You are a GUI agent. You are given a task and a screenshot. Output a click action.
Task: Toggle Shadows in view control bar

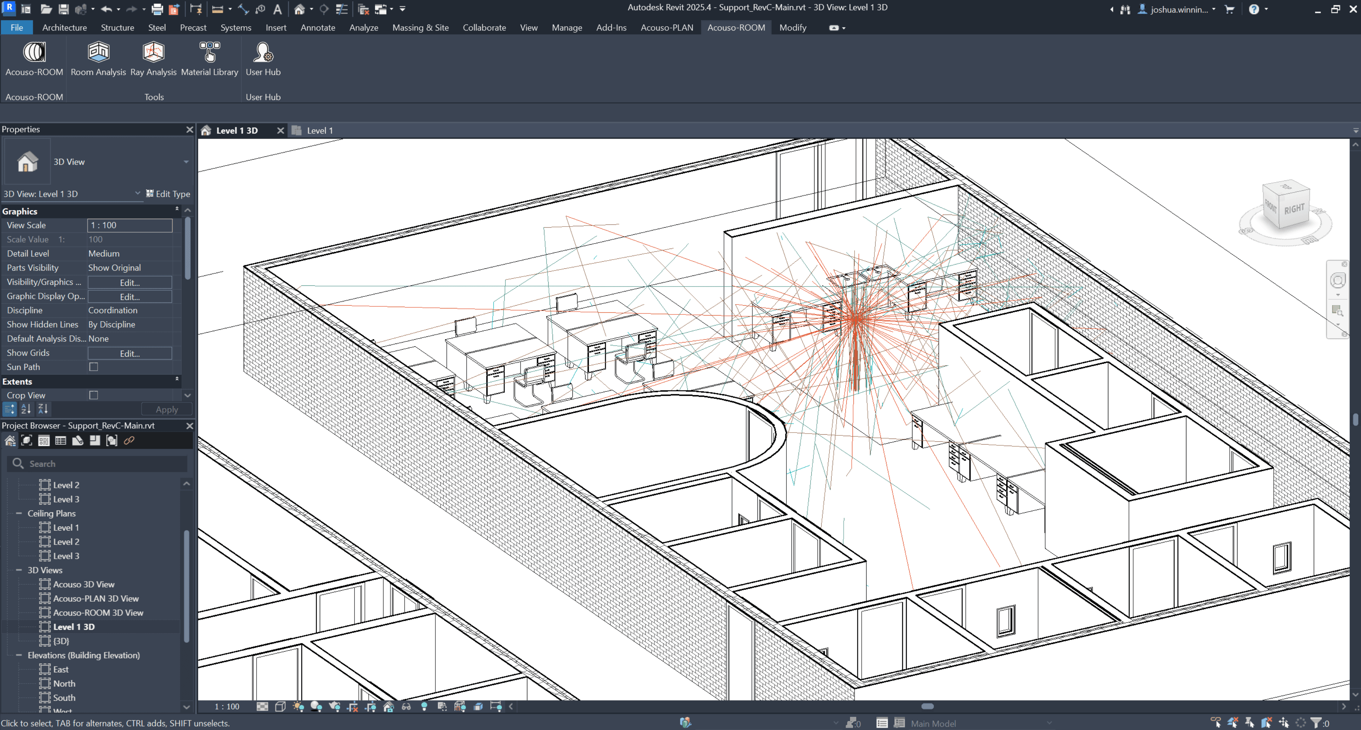pos(316,706)
